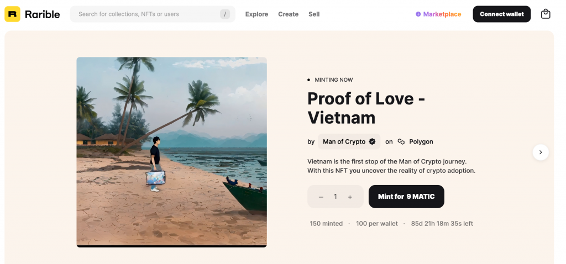Go to next featured drop arrow
Screen dimensions: 566x264
point(541,152)
